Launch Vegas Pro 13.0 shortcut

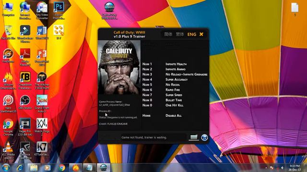coord(25,127)
